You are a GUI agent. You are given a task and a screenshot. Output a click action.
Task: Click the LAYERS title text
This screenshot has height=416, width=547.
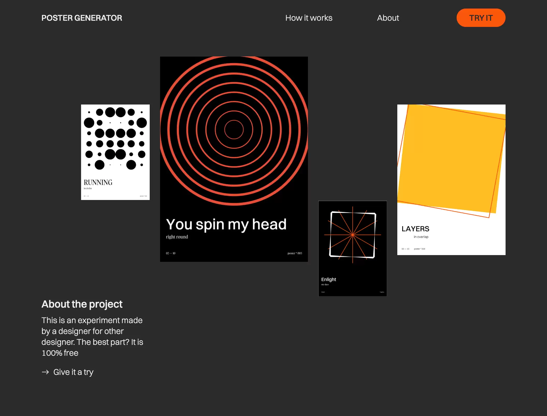click(x=415, y=229)
